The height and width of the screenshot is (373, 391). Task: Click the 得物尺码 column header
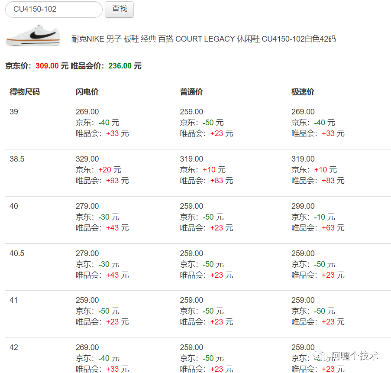(24, 92)
